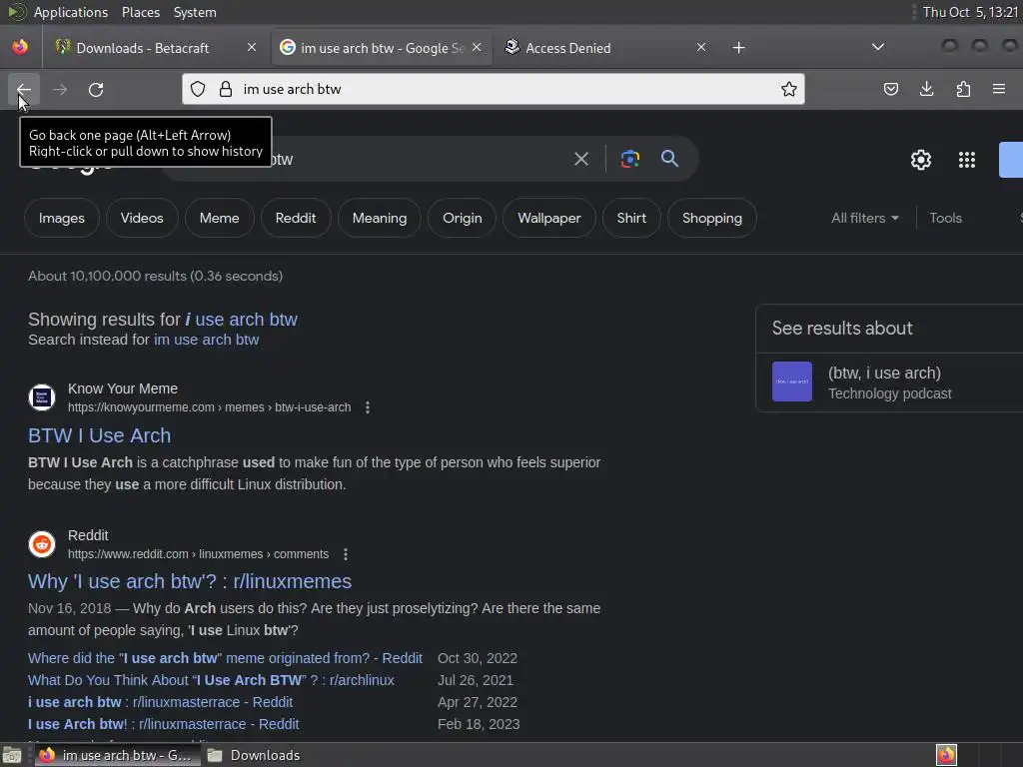1023x767 pixels.
Task: Click the Firefox tray icon at bottom right
Action: (x=946, y=755)
